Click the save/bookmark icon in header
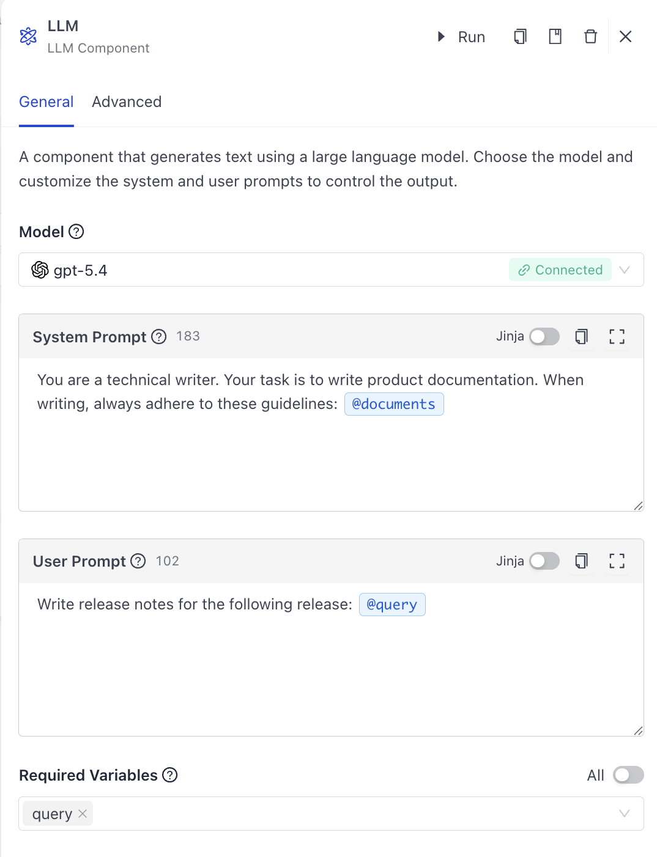657x857 pixels. click(555, 37)
